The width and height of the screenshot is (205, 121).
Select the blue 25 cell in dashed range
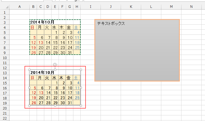(77, 48)
